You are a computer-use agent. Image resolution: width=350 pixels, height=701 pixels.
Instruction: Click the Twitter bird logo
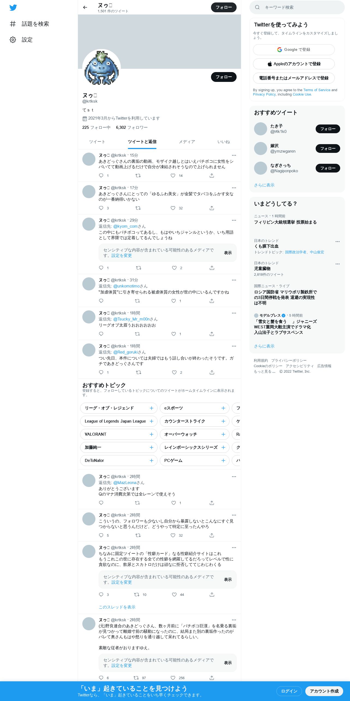13,8
